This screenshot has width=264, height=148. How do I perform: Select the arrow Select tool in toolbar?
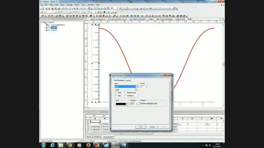click(95, 8)
